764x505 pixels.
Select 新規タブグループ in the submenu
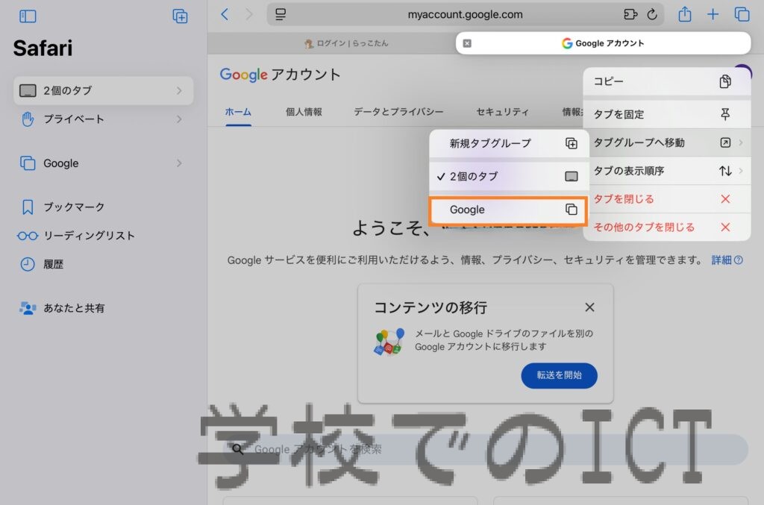coord(509,143)
